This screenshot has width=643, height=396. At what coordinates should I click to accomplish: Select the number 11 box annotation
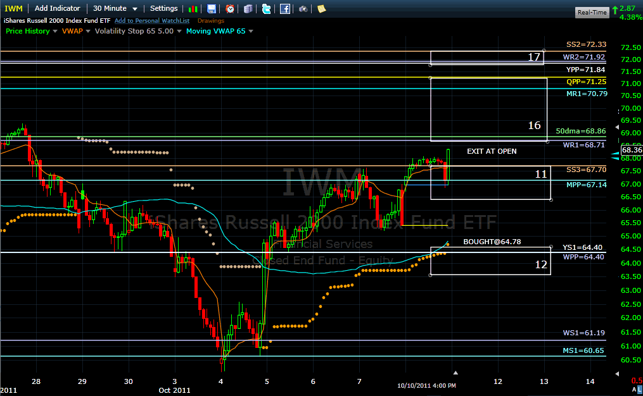(490, 183)
